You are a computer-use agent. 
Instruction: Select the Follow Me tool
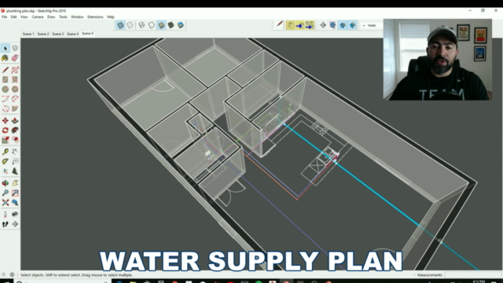(15, 130)
